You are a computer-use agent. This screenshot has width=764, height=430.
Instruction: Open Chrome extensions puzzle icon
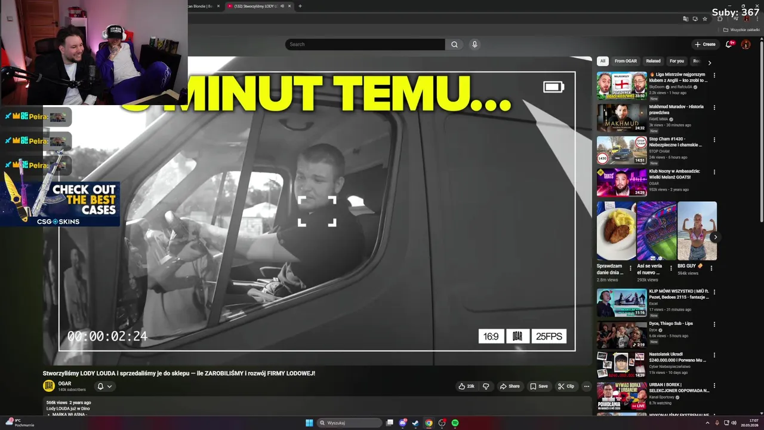[720, 19]
